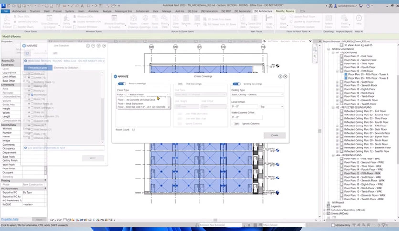Click the Level Offset input field
399x231 pixels.
tap(244, 107)
